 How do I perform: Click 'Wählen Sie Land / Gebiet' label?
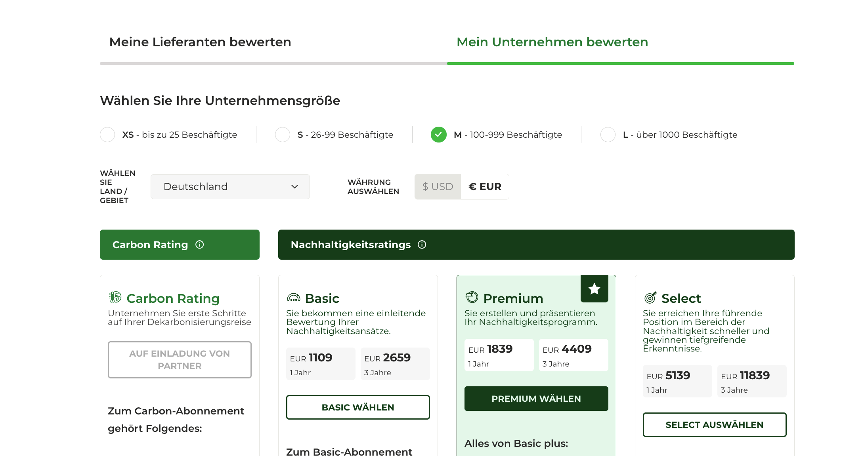click(x=118, y=187)
